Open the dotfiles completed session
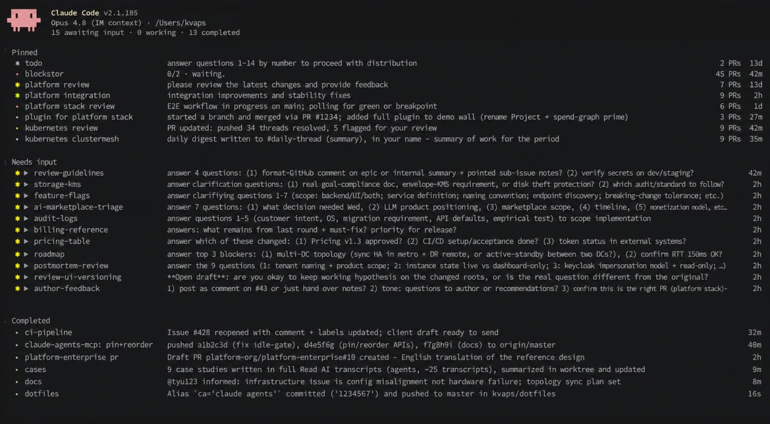Image resolution: width=770 pixels, height=424 pixels. click(385, 394)
